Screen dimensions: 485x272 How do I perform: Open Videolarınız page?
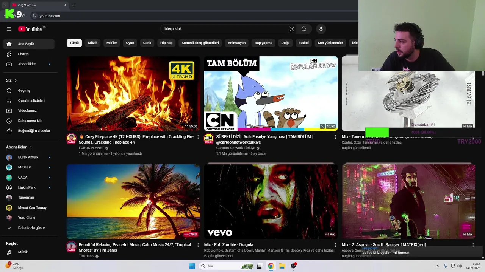pos(29,111)
